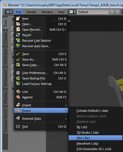Click the Default layout name field
The image size is (123, 152).
pos(93,12)
